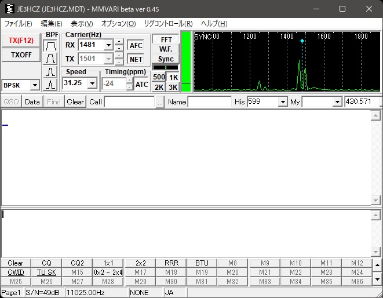Open the リグコントロール(R) menu
Screen dimensions: 383x298
168,24
